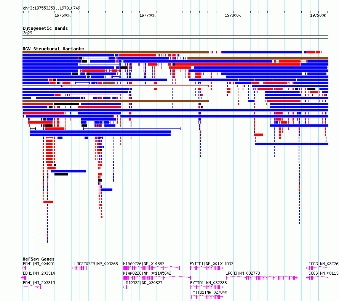Click gene label LRCH3|NM_032773
339x301 pixels.
tap(243, 273)
